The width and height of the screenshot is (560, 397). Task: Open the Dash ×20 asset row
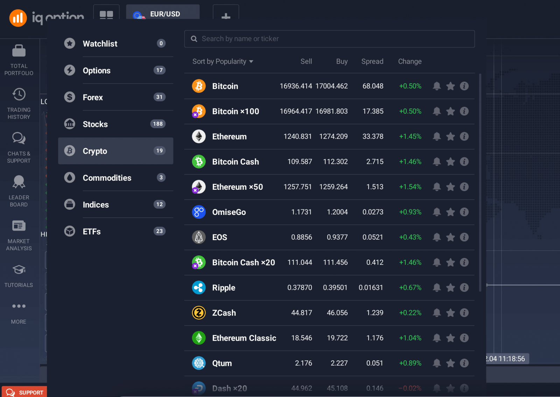[329, 387]
